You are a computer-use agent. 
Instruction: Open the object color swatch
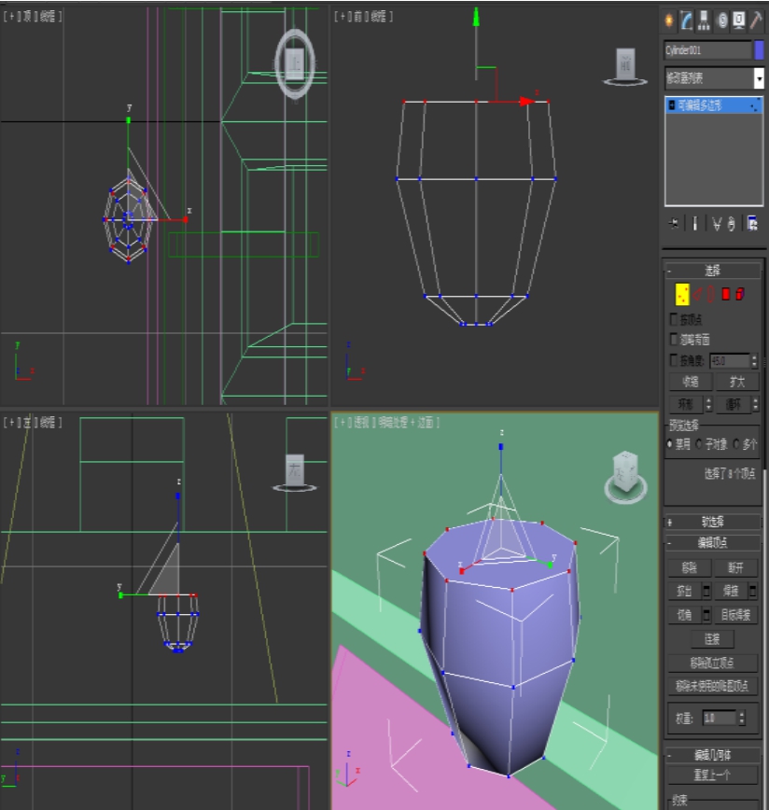tap(759, 50)
